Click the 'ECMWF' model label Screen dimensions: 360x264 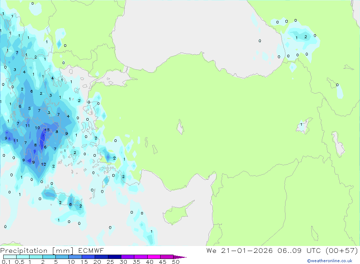point(91,251)
